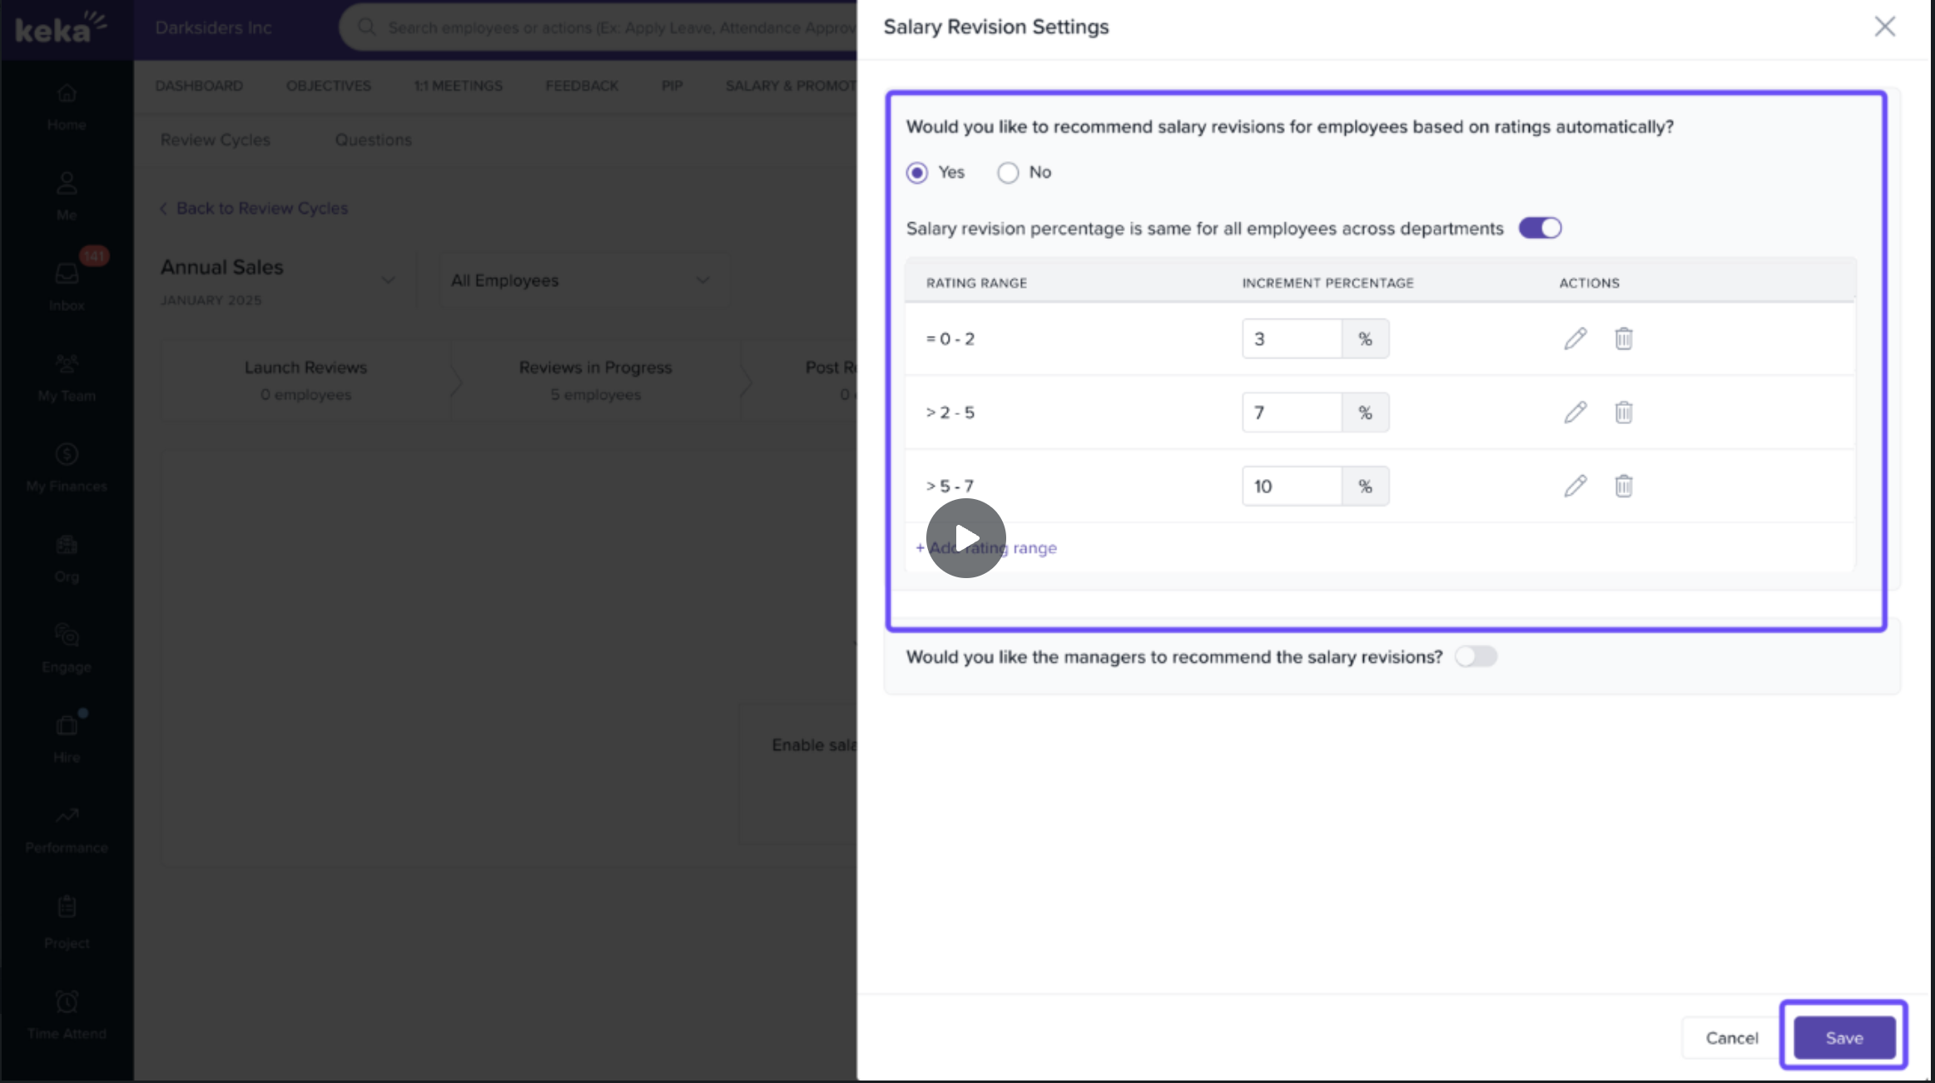Select the No radio option
This screenshot has width=1935, height=1083.
tap(1008, 173)
